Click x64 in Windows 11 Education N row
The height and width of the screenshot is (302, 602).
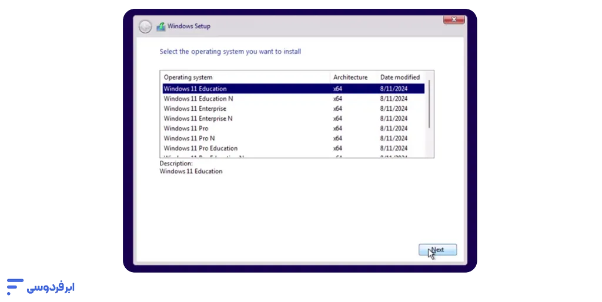tap(337, 99)
